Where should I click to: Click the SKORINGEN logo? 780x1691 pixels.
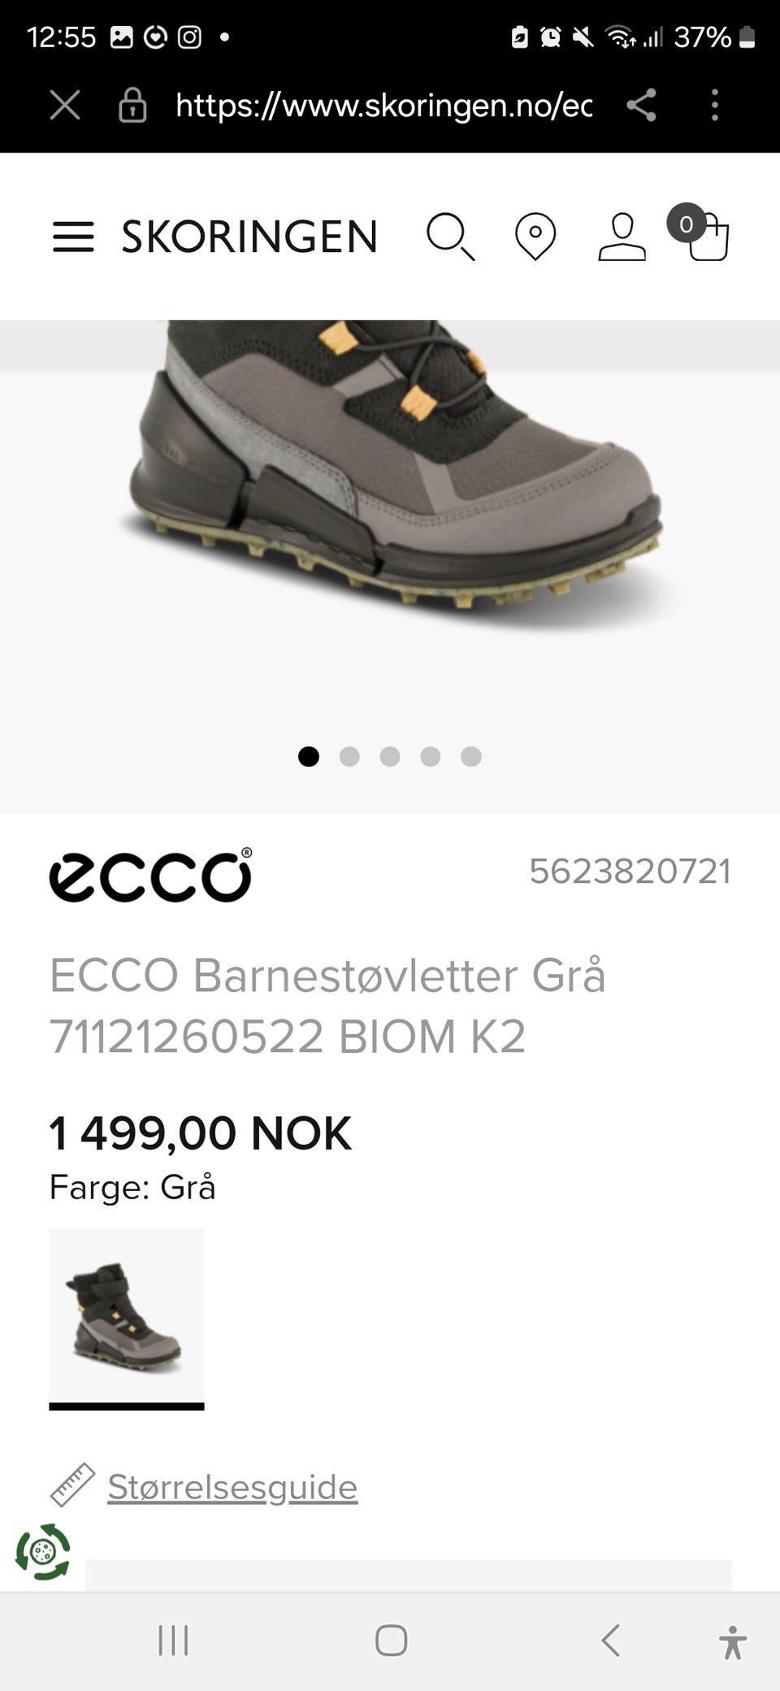point(249,237)
